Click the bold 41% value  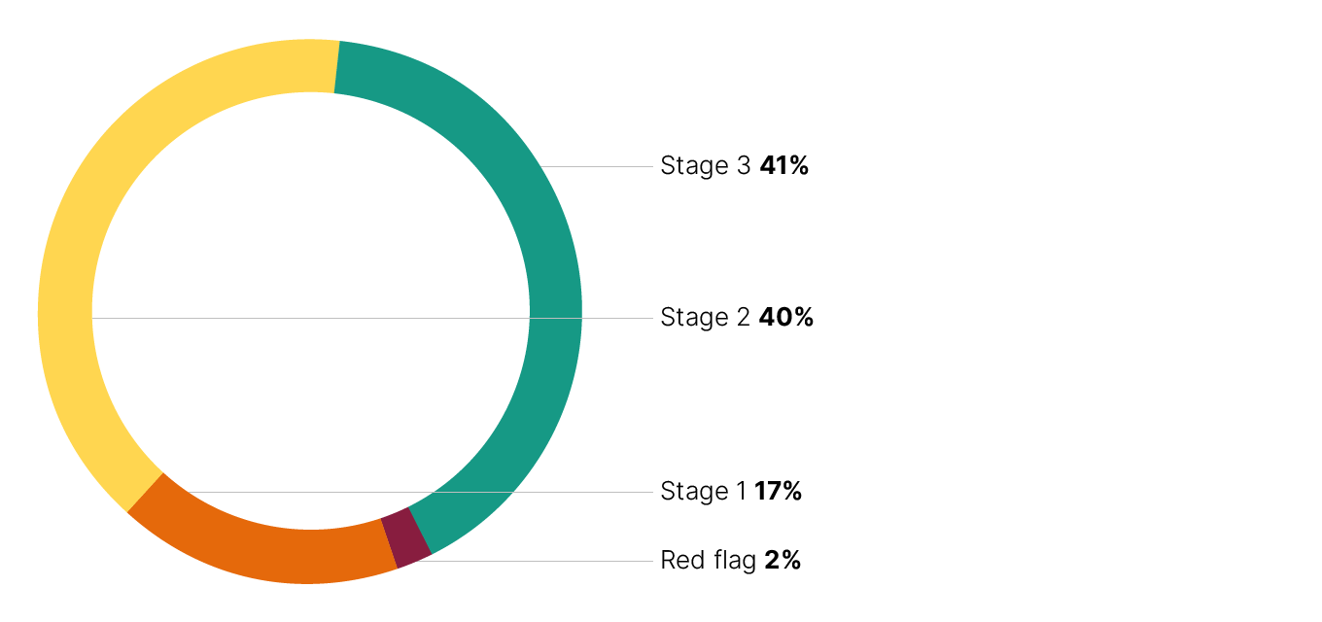coord(784,166)
